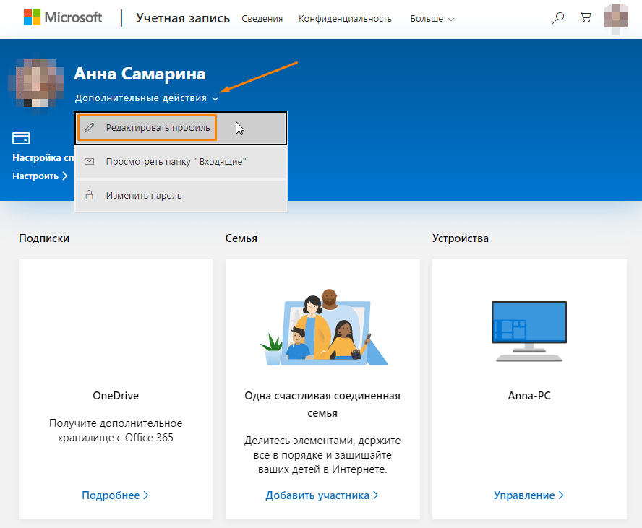Open the Подробнее link under OneDrive
Viewport: 642px width, 528px height.
pos(115,495)
